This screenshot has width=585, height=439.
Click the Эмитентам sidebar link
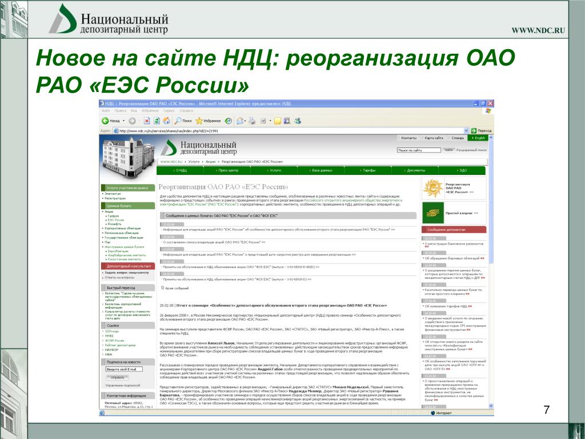(113, 194)
